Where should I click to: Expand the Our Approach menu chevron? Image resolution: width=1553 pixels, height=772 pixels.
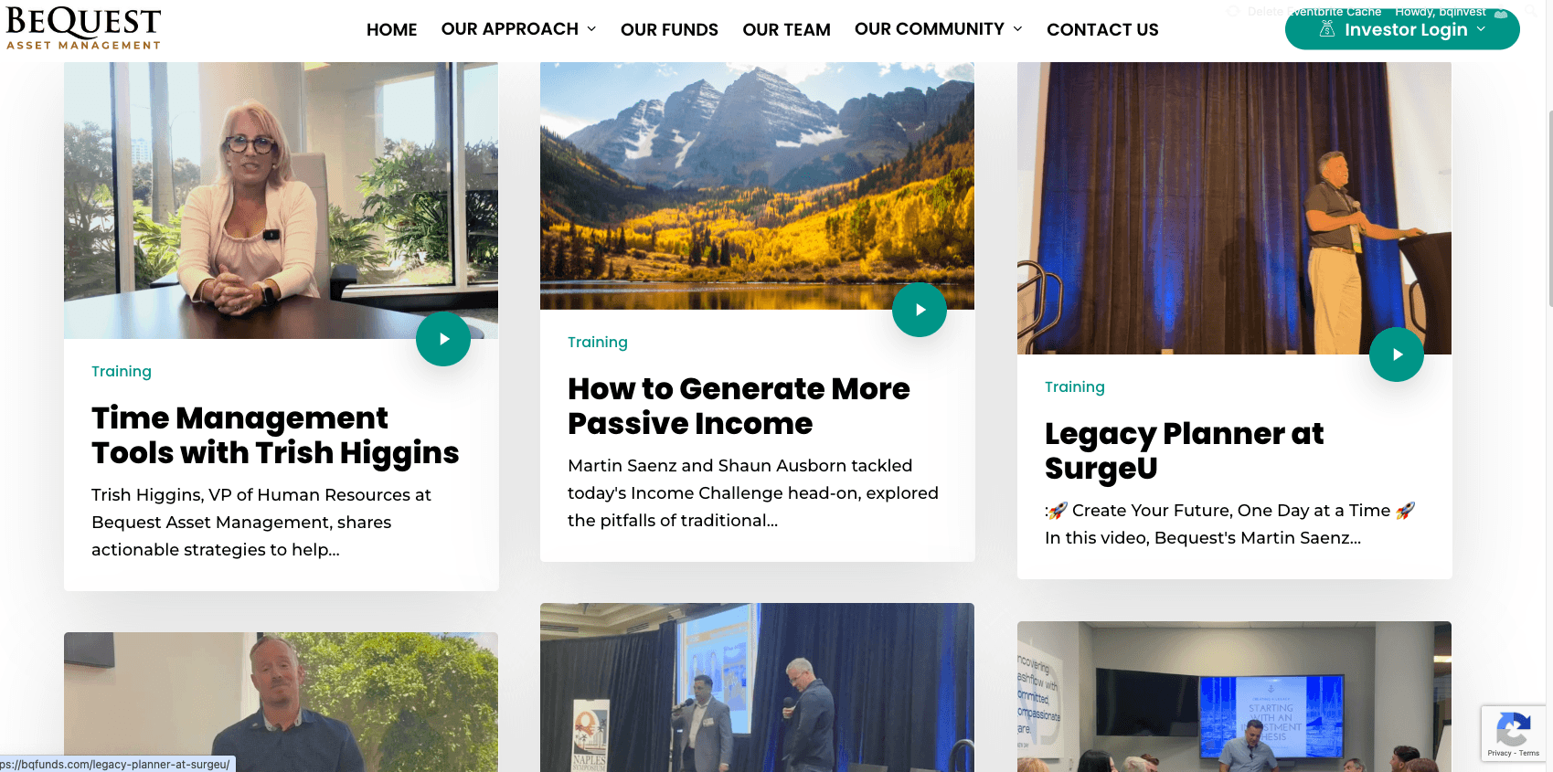pos(591,29)
